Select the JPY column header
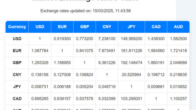Viewport: 196px width, 110px height. pyautogui.click(x=131, y=27)
